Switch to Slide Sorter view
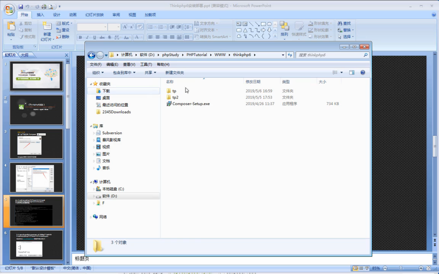 361,268
